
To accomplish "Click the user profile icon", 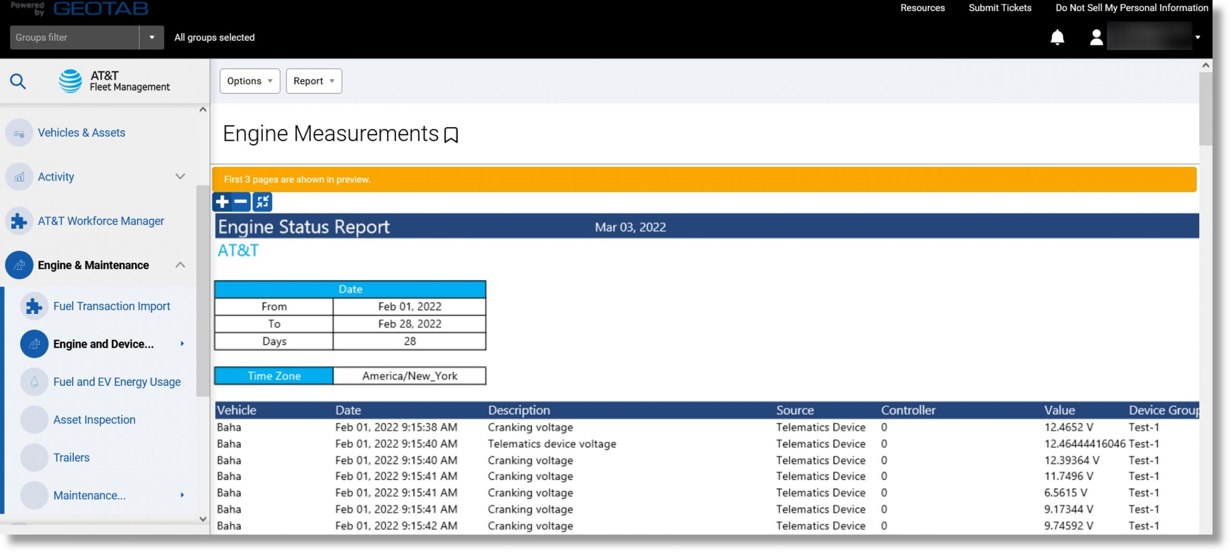I will [x=1096, y=37].
